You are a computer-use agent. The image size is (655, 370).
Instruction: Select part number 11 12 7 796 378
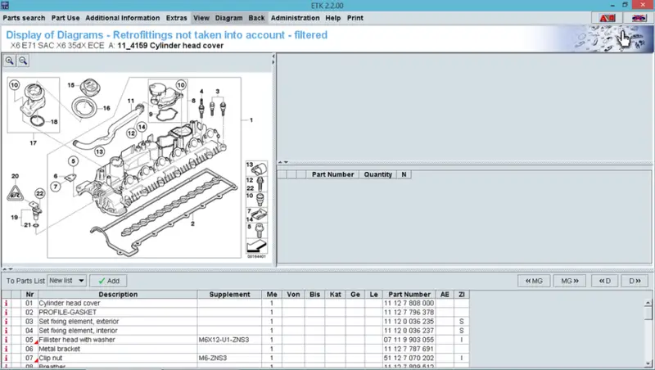click(409, 313)
